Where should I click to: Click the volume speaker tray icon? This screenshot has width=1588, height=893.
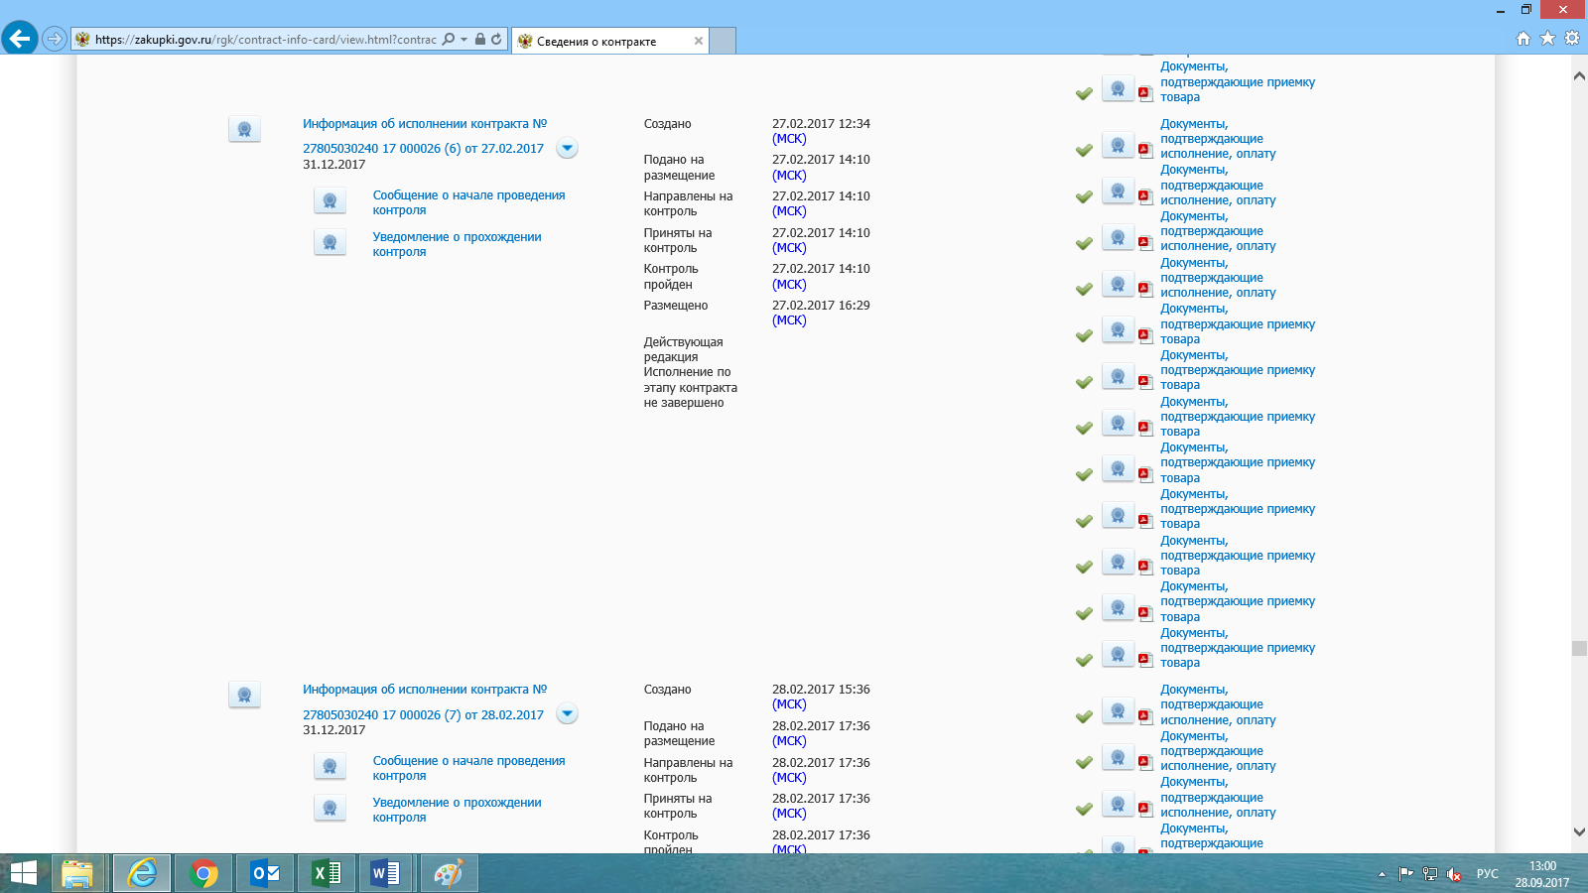1454,874
